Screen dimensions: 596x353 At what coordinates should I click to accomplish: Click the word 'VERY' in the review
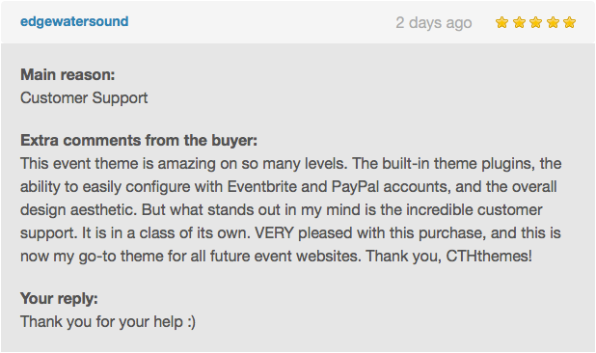274,233
